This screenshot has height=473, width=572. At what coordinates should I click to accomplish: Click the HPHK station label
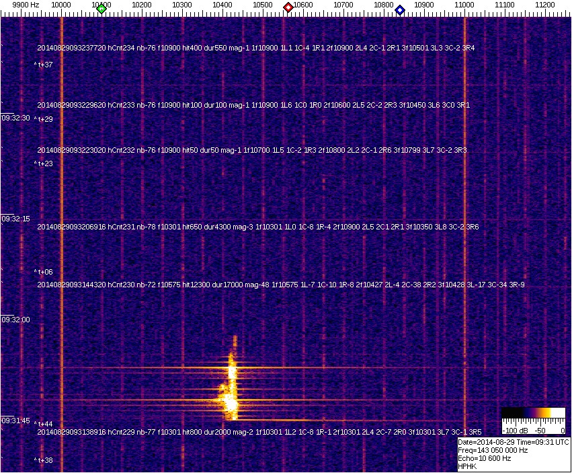[x=466, y=466]
